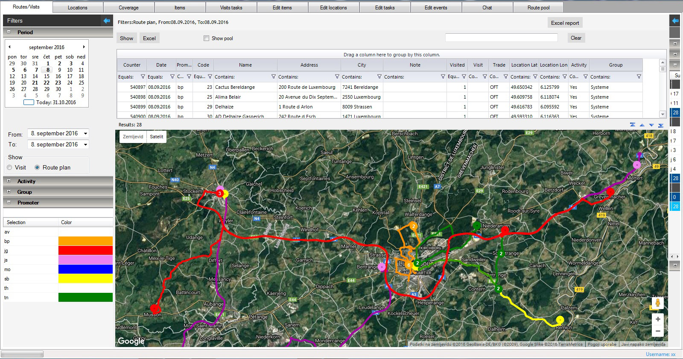Enable the Show pool checkbox
This screenshot has width=683, height=359.
pos(207,38)
